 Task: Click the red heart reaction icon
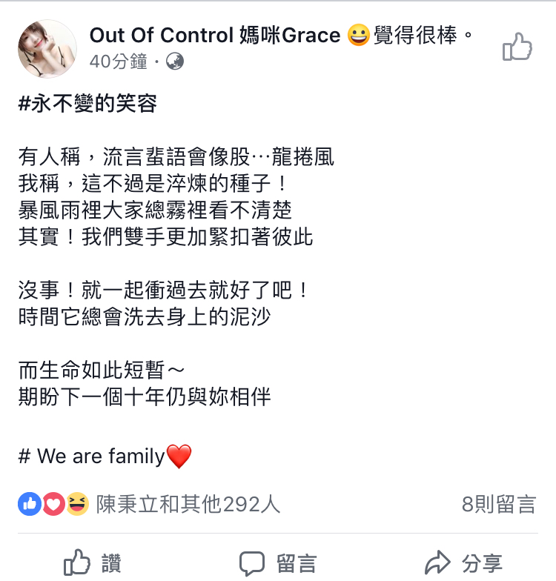click(x=53, y=504)
